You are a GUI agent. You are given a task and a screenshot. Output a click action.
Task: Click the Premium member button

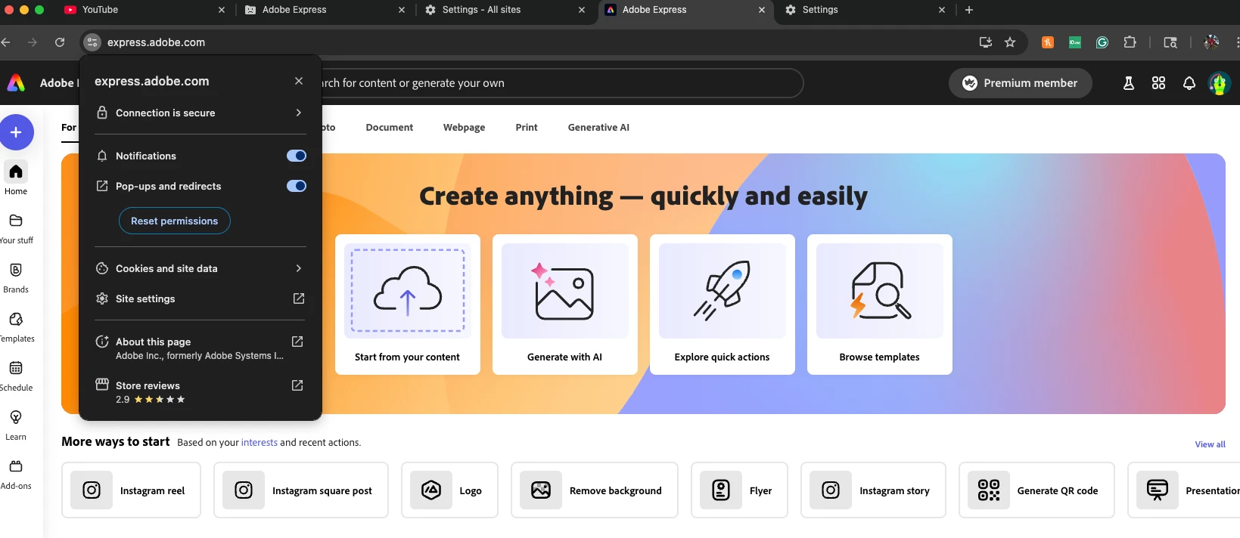(1020, 83)
